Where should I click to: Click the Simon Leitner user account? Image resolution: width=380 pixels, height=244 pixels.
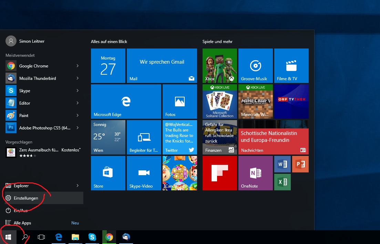click(25, 41)
